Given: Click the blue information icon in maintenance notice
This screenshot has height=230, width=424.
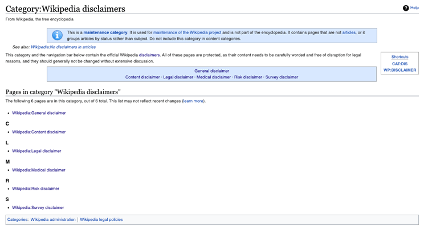Looking at the screenshot, I should click(58, 35).
